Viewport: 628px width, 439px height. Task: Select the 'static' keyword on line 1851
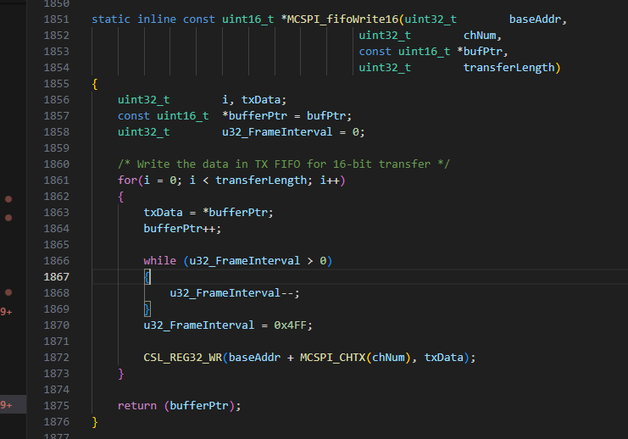coord(111,19)
